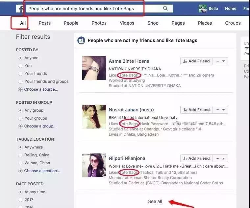
Task: Go to Home in top bar
Action: (x=231, y=9)
